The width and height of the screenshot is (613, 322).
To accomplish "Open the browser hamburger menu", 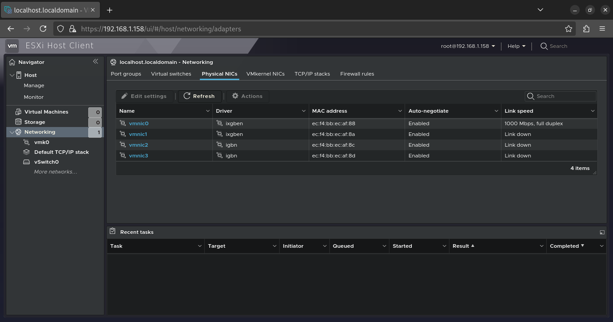I will point(602,29).
